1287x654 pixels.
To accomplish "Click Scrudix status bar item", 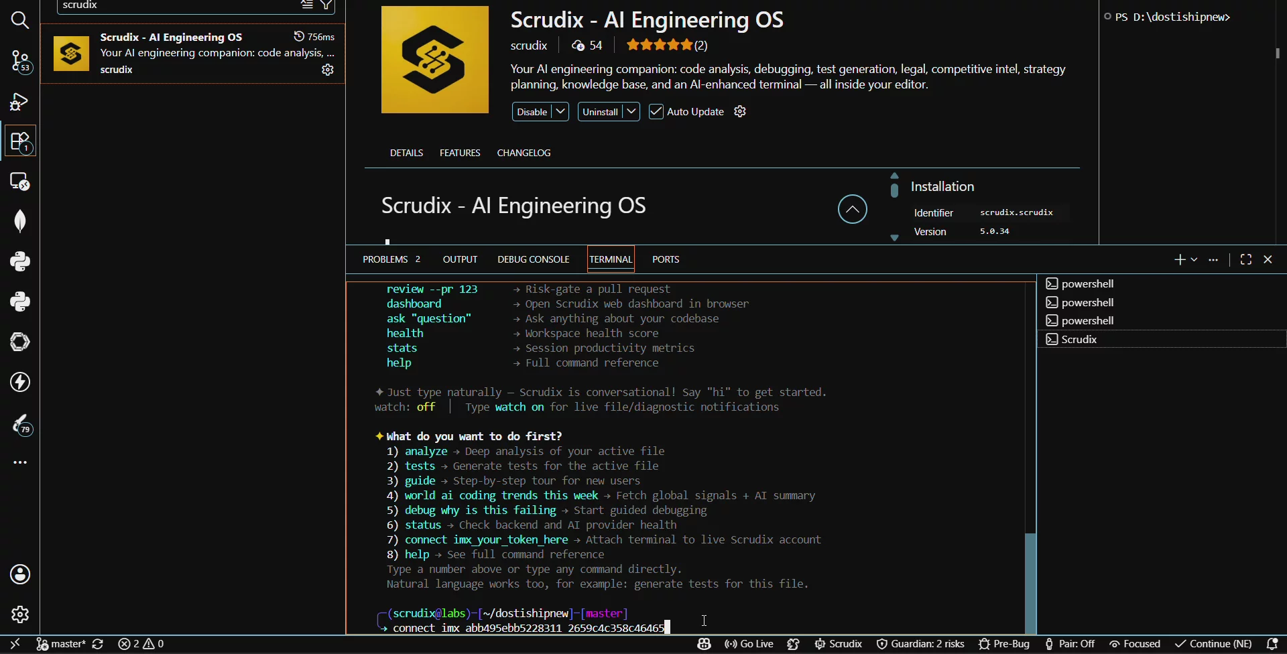I will (839, 644).
